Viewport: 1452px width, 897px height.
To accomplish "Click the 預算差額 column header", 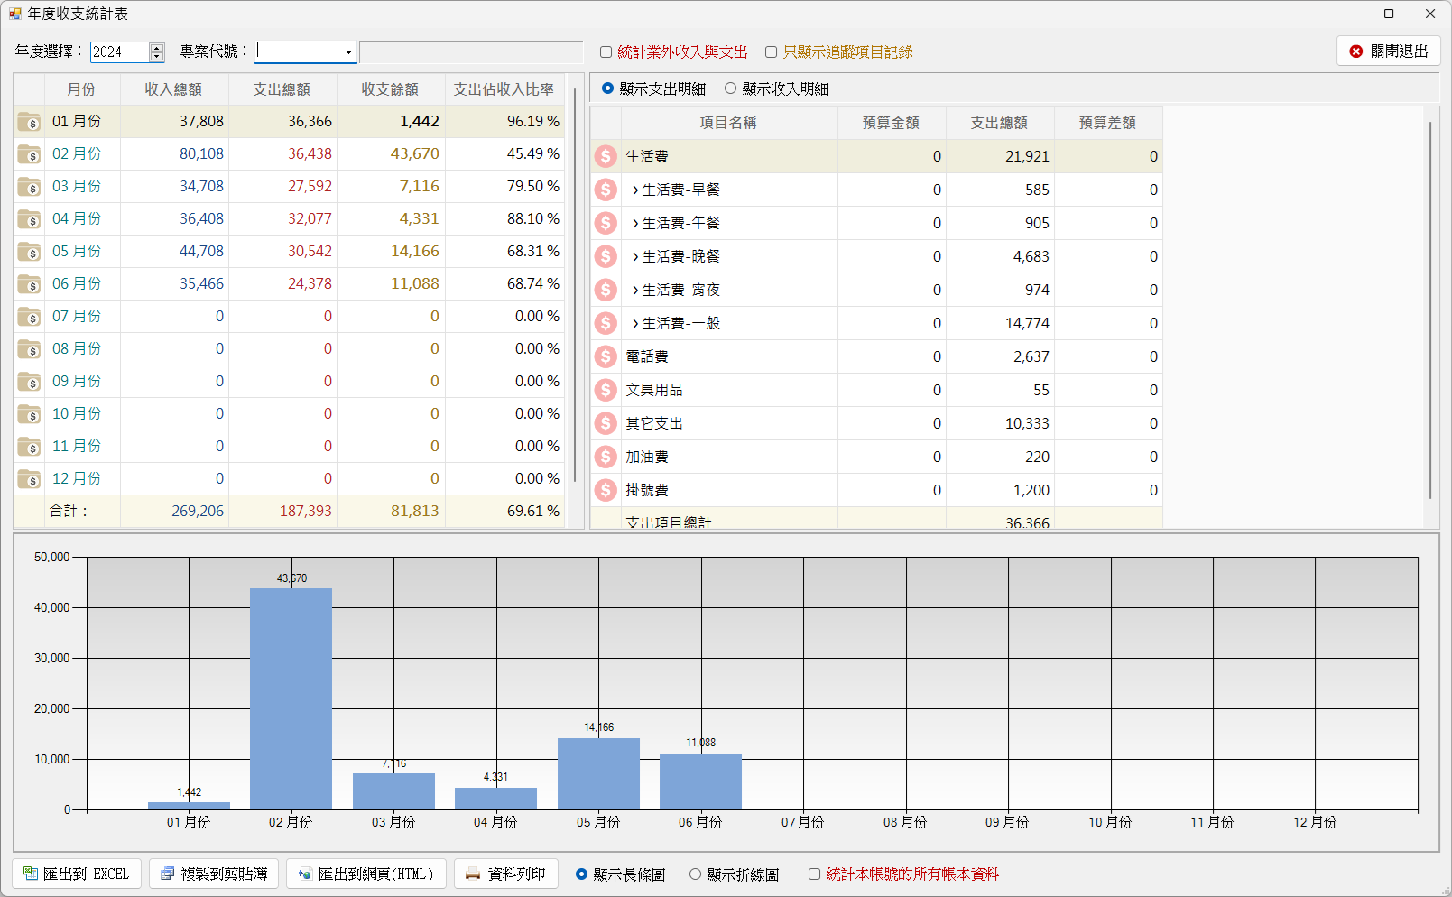I will click(1108, 123).
